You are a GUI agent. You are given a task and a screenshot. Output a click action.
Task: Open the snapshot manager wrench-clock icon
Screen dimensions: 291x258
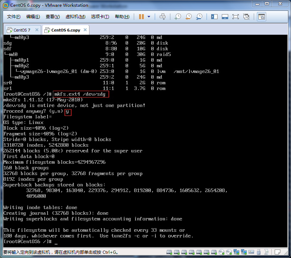pyautogui.click(x=199, y=17)
